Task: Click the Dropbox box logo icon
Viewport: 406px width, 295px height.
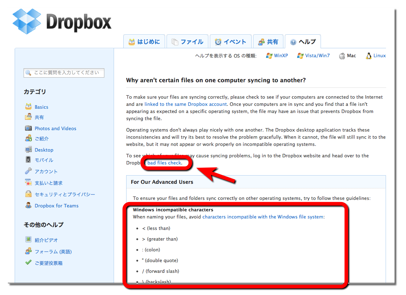Action: point(27,21)
